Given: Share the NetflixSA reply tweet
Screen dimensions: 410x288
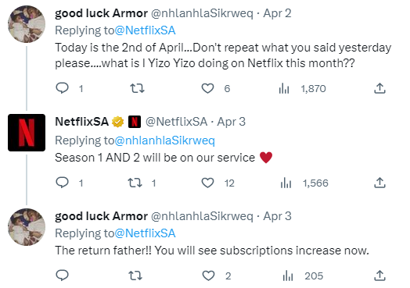Looking at the screenshot, I should (x=379, y=183).
